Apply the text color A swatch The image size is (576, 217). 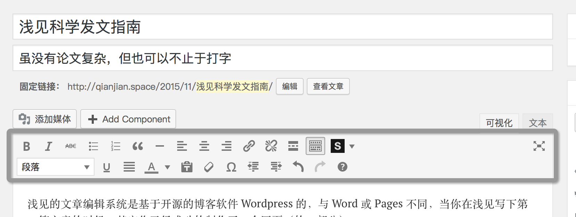tap(151, 167)
